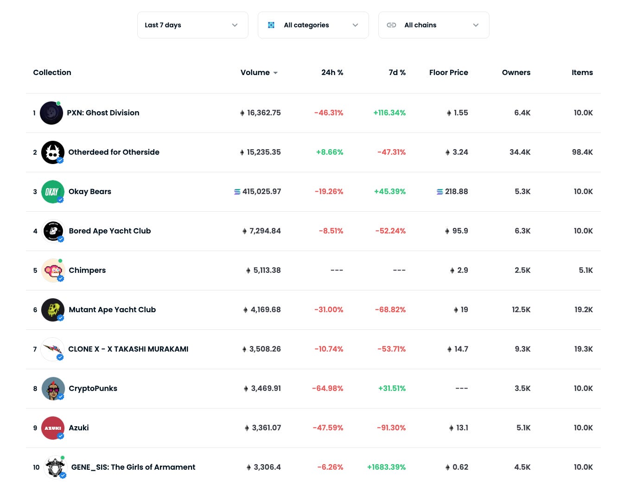
Task: Open CLONE X collection avatar
Action: (52, 349)
